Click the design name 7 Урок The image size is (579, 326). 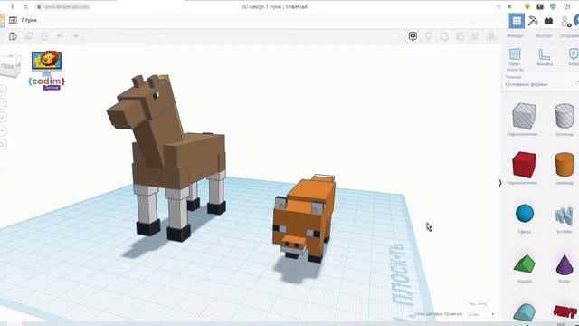pyautogui.click(x=29, y=20)
